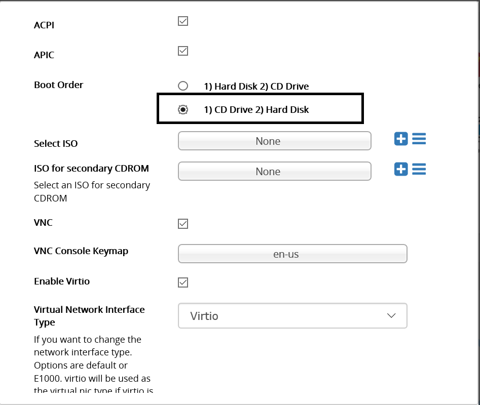The height and width of the screenshot is (405, 480).
Task: Select CD Drive first boot order radio
Action: (x=183, y=109)
